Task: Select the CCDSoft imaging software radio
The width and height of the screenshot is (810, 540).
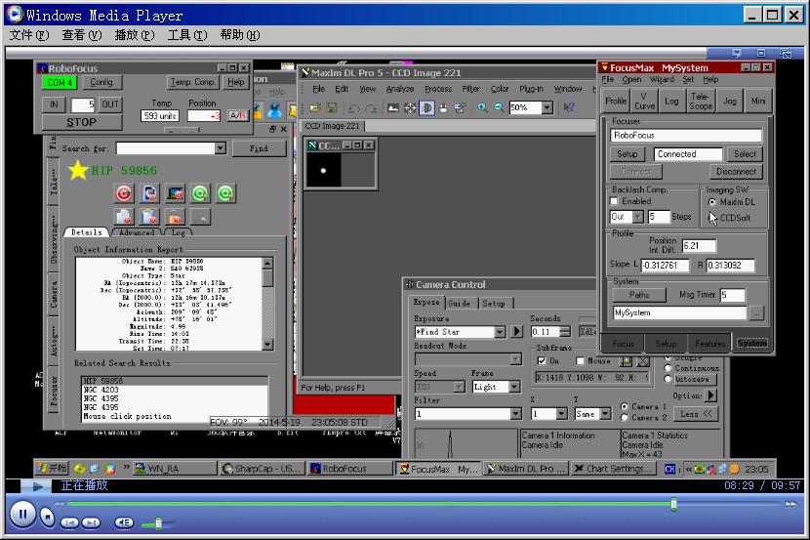Action: 712,218
